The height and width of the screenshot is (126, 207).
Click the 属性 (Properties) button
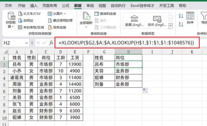[x=101, y=20]
